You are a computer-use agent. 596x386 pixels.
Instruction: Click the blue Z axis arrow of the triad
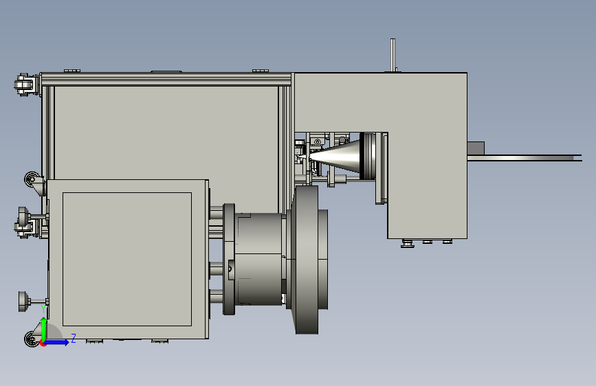(x=57, y=342)
